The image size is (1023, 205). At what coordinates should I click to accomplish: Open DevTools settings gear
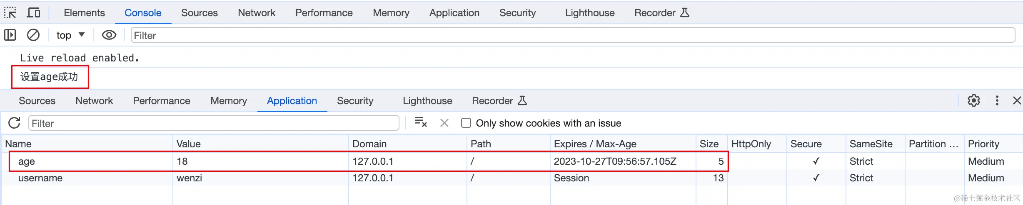point(973,100)
